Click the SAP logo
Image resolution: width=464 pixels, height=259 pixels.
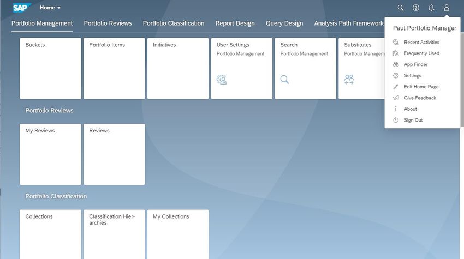pyautogui.click(x=22, y=8)
